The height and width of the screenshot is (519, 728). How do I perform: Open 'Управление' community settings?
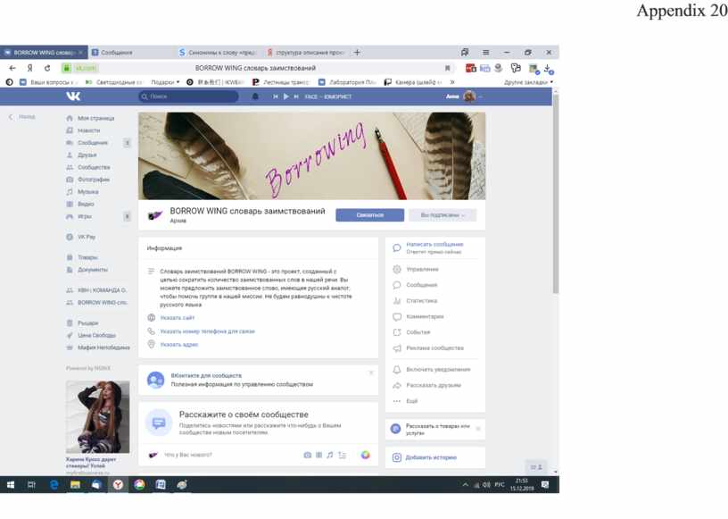coord(422,269)
